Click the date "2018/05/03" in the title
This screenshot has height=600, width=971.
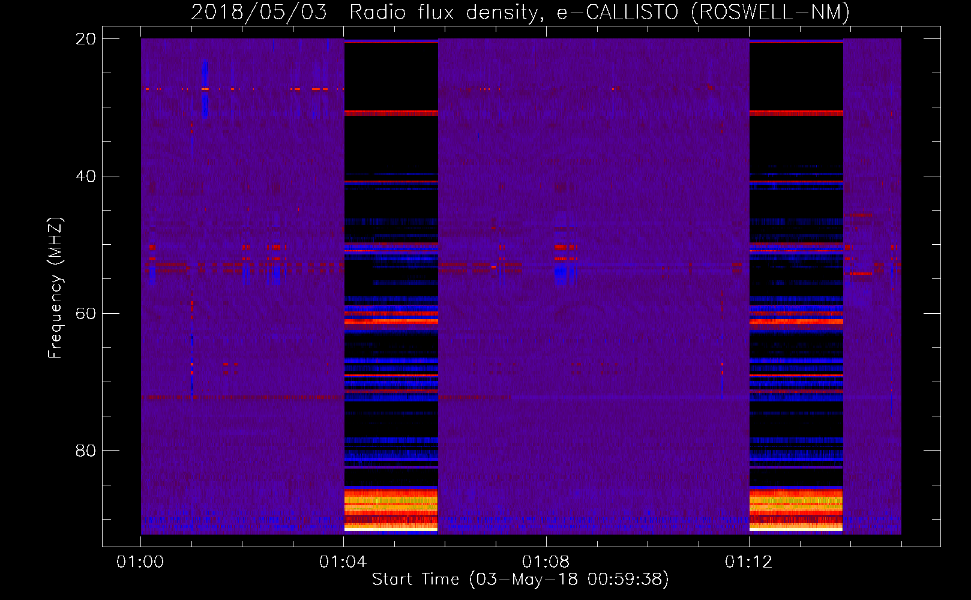pos(259,13)
